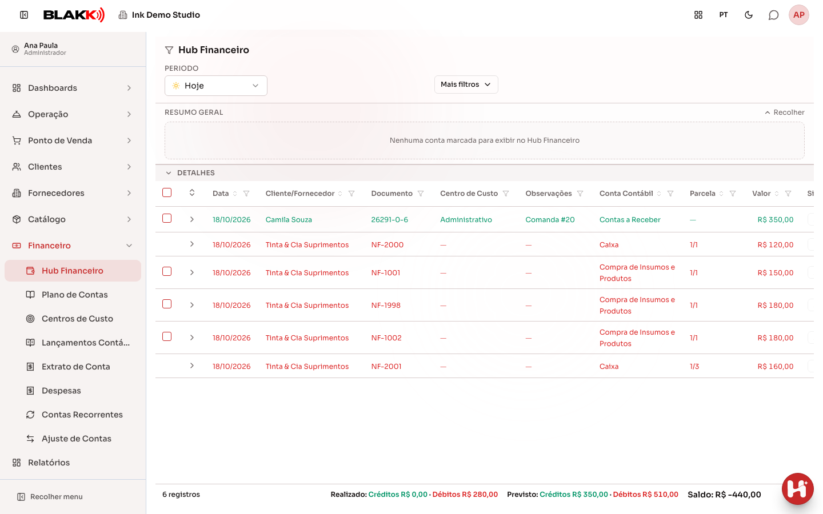Open the apps grid icon in top bar
The height and width of the screenshot is (514, 823).
coord(698,15)
